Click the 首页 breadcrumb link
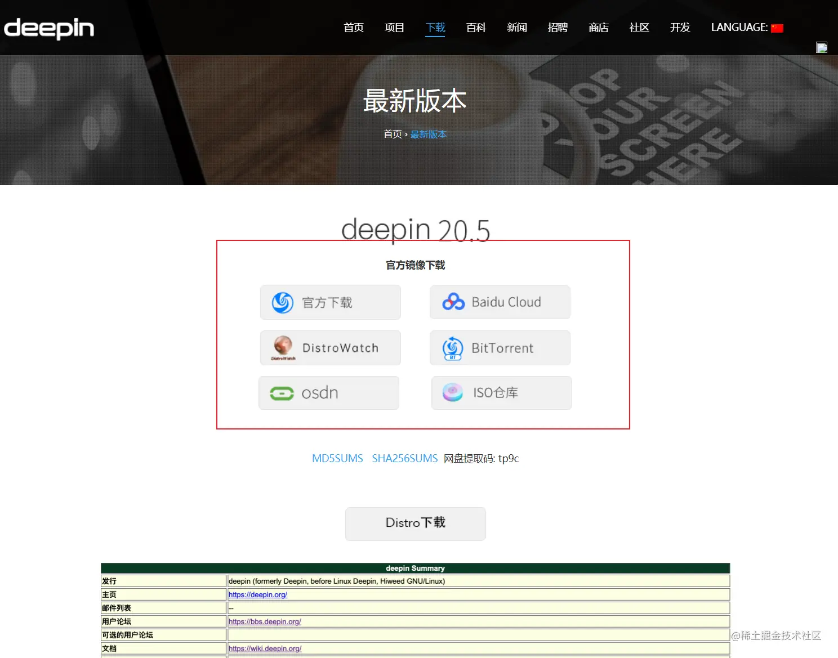This screenshot has width=838, height=658. pos(393,134)
